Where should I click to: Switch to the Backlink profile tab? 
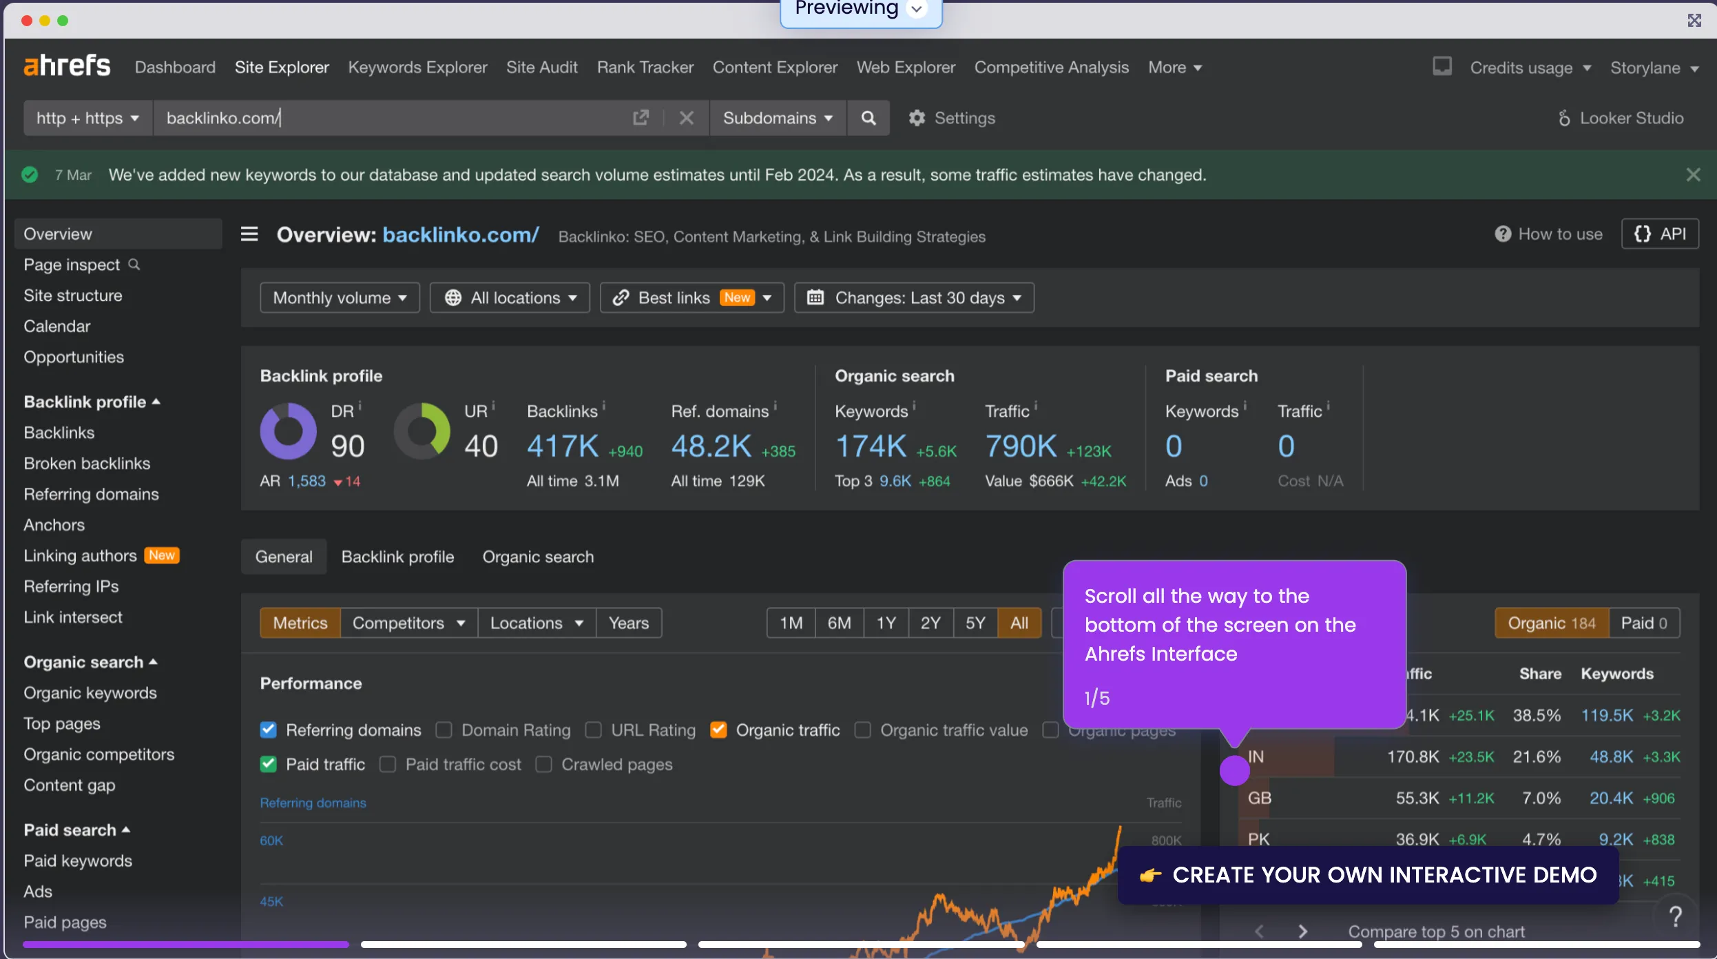click(397, 557)
